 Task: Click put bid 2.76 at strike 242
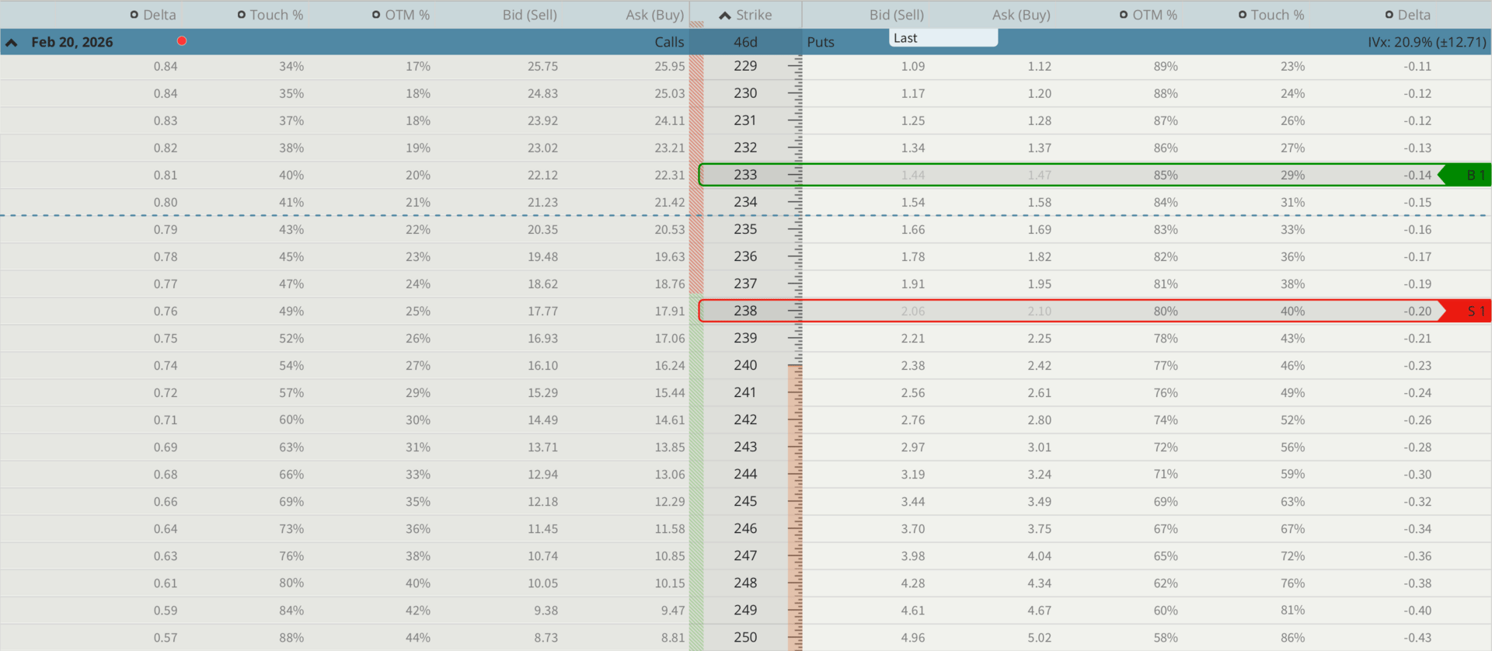(x=913, y=420)
